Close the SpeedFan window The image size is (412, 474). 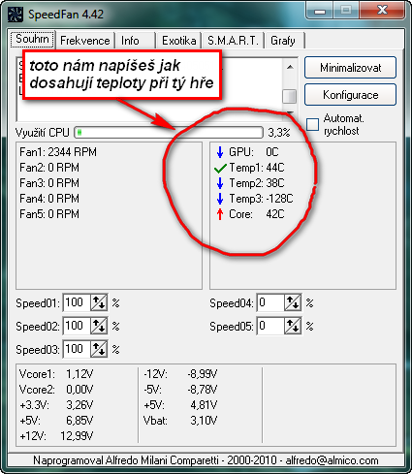[x=382, y=11]
